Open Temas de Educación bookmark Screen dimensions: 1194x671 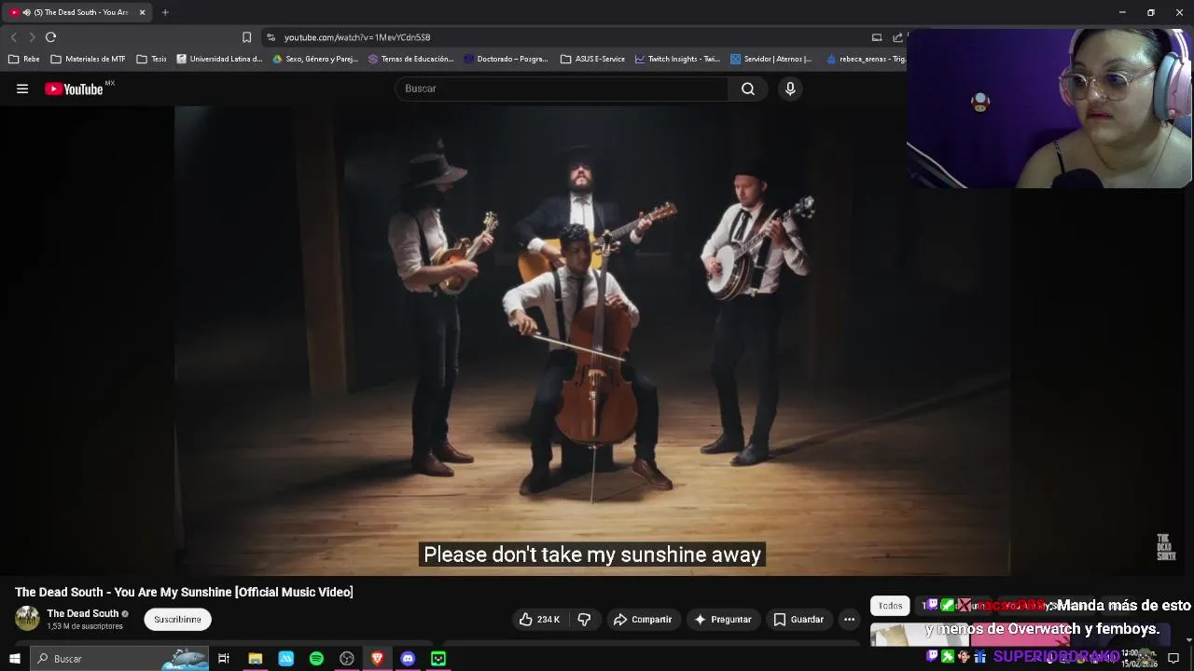click(x=411, y=59)
